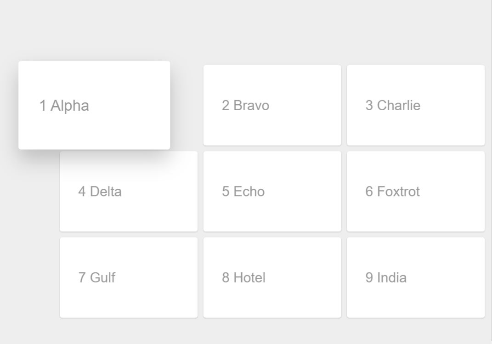The image size is (492, 344).
Task: Select the bottom-left Gulf tile
Action: coord(129,277)
